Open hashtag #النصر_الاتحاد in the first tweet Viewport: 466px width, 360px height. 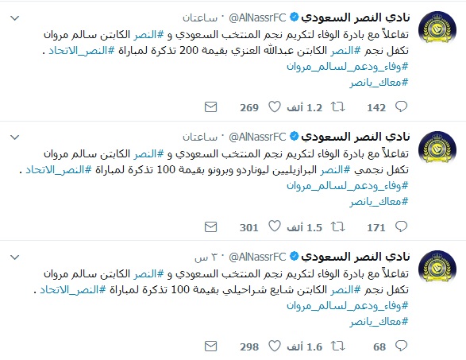[82, 51]
